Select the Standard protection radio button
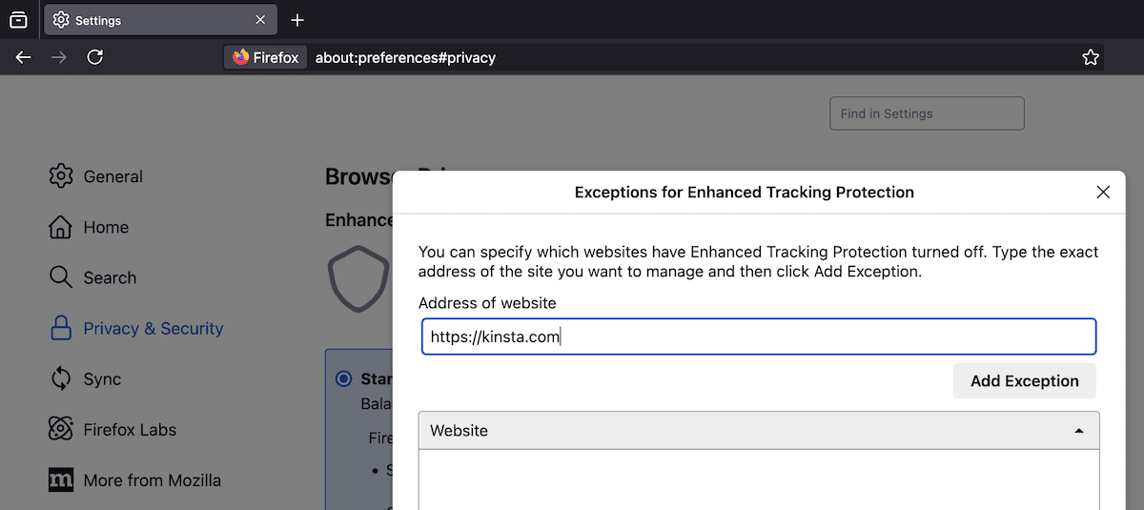The image size is (1144, 510). (x=343, y=379)
